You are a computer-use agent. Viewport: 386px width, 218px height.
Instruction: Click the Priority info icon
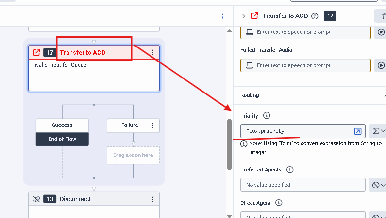(266, 116)
